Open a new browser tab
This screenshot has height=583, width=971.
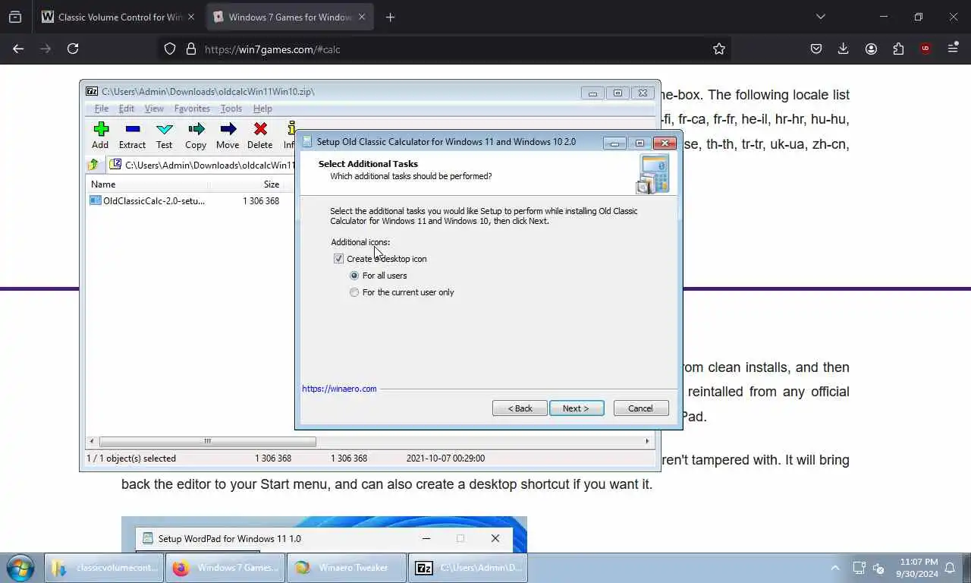(390, 17)
